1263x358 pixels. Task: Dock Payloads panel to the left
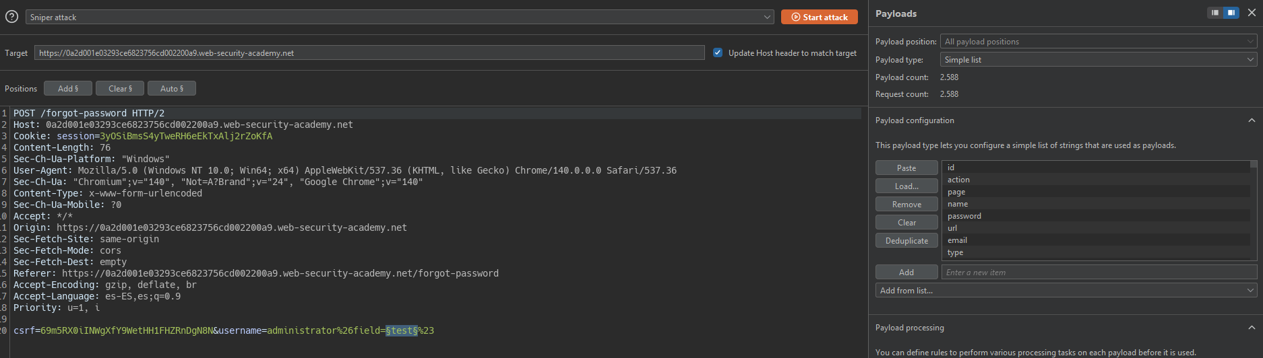(x=1215, y=13)
